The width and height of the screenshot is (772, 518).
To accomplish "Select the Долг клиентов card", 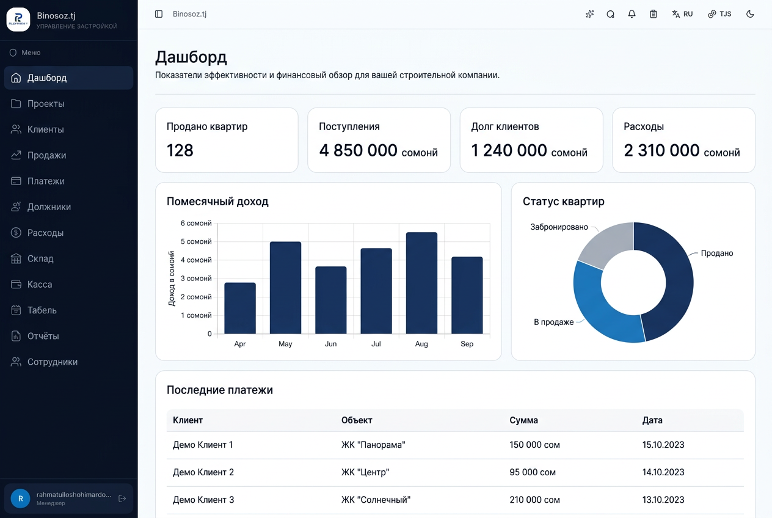I will [531, 140].
